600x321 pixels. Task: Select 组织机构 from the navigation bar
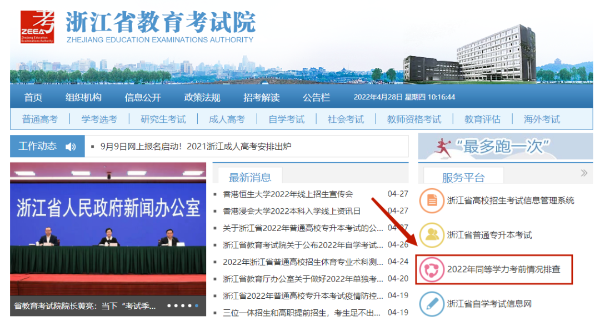point(85,97)
